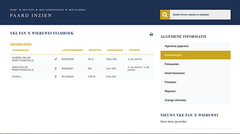Click the female symbol in Anke row
Image resolution: width=240 pixels, height=134 pixels.
(56, 68)
